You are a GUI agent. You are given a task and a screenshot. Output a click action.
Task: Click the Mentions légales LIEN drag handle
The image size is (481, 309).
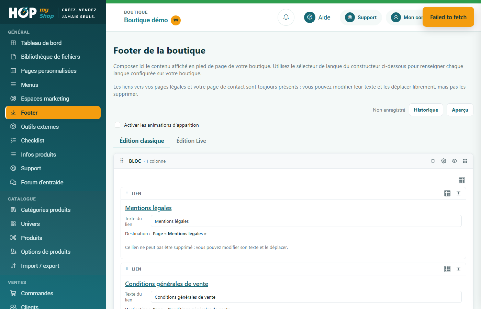pyautogui.click(x=127, y=193)
